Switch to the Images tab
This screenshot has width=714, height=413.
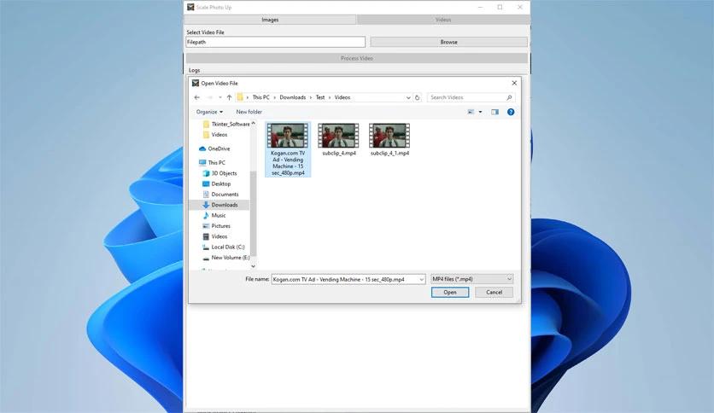tap(270, 20)
